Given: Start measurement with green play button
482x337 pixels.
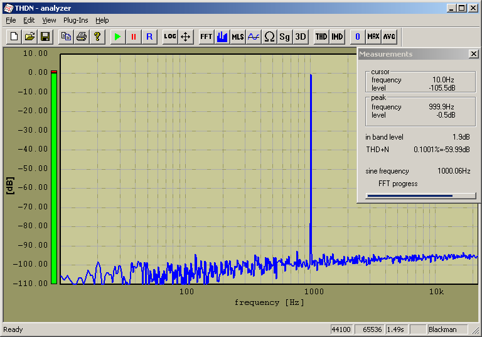Looking at the screenshot, I should pyautogui.click(x=117, y=36).
